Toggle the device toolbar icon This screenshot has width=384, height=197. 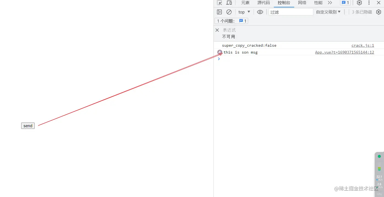tap(229, 3)
